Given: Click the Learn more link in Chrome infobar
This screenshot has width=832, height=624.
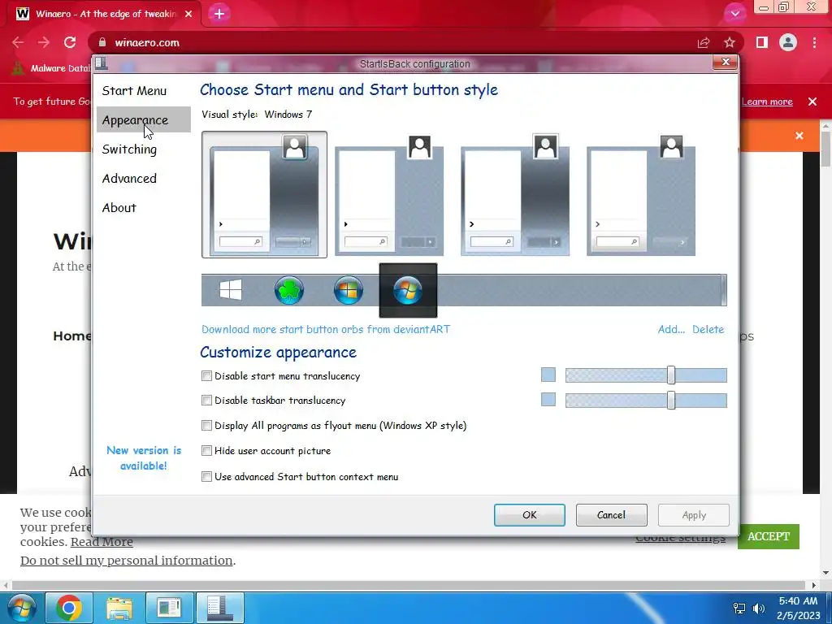Looking at the screenshot, I should click(x=767, y=102).
